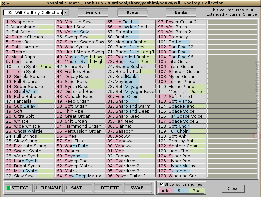
Task: Select 32. Slow Saw
Action: [x=29, y=176]
